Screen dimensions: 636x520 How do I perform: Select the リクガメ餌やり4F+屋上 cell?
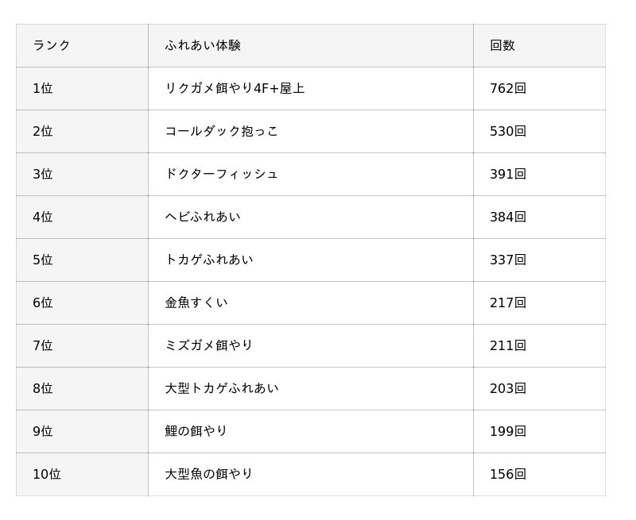point(235,88)
